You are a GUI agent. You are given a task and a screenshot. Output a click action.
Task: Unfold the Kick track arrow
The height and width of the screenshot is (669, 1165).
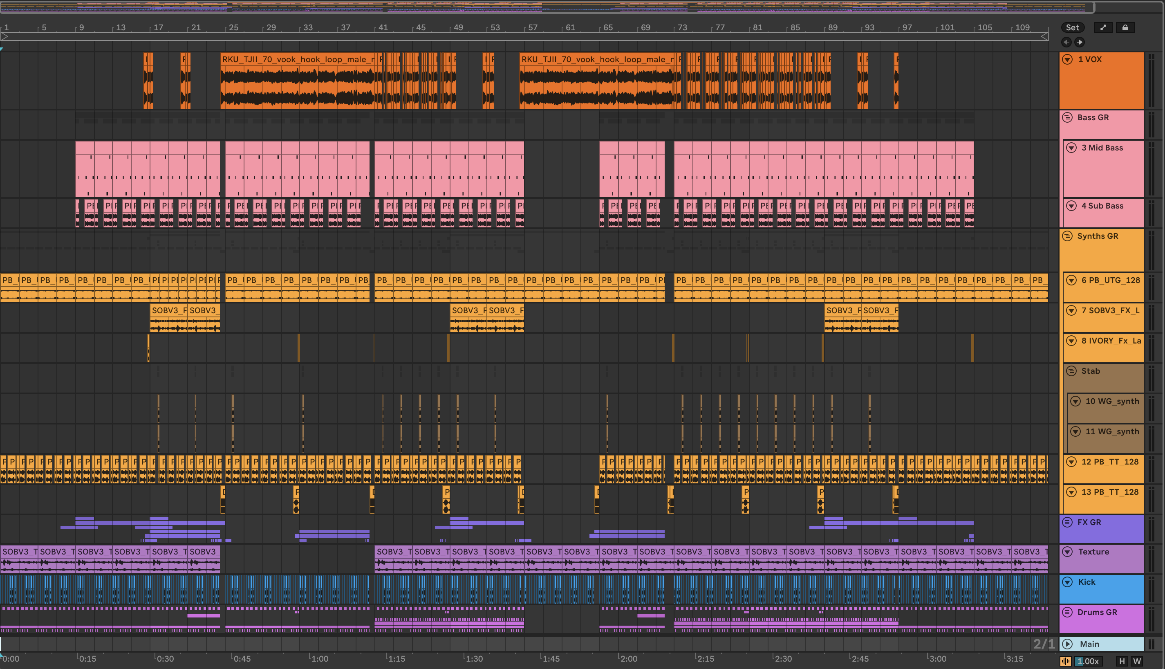pos(1068,582)
